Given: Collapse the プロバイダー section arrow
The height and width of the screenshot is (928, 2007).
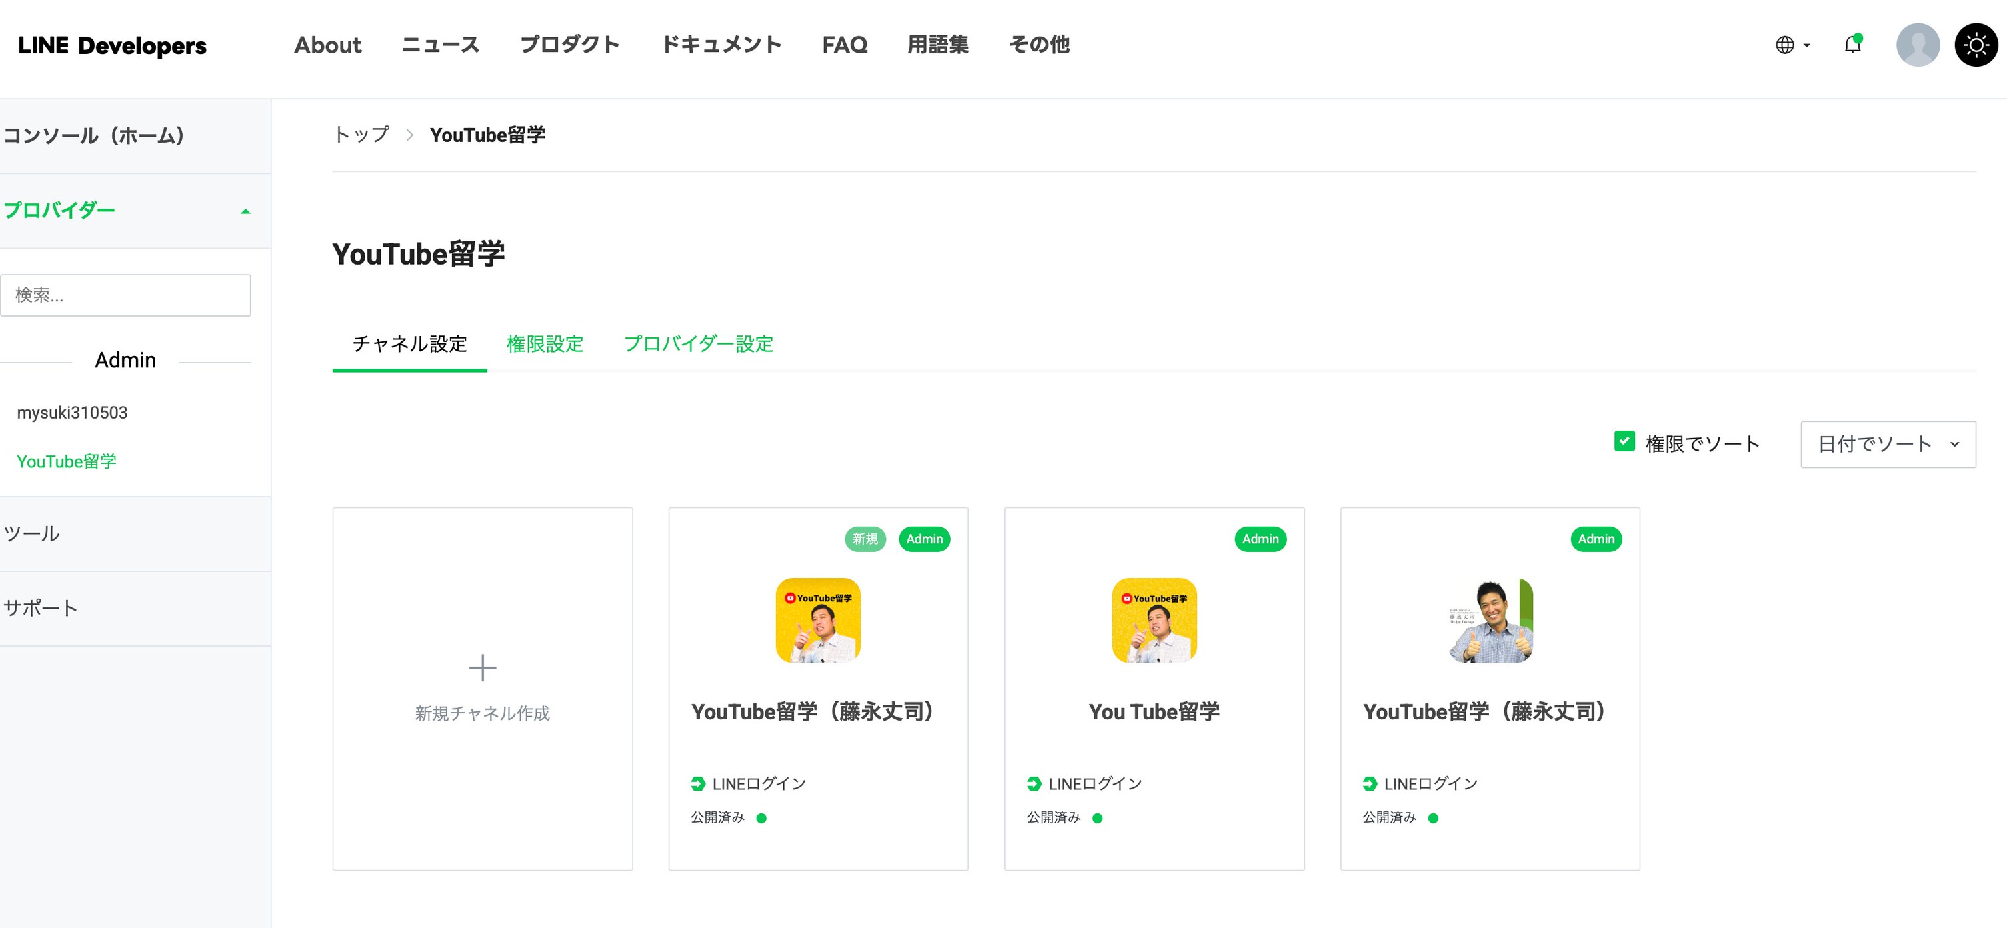Looking at the screenshot, I should [x=245, y=211].
